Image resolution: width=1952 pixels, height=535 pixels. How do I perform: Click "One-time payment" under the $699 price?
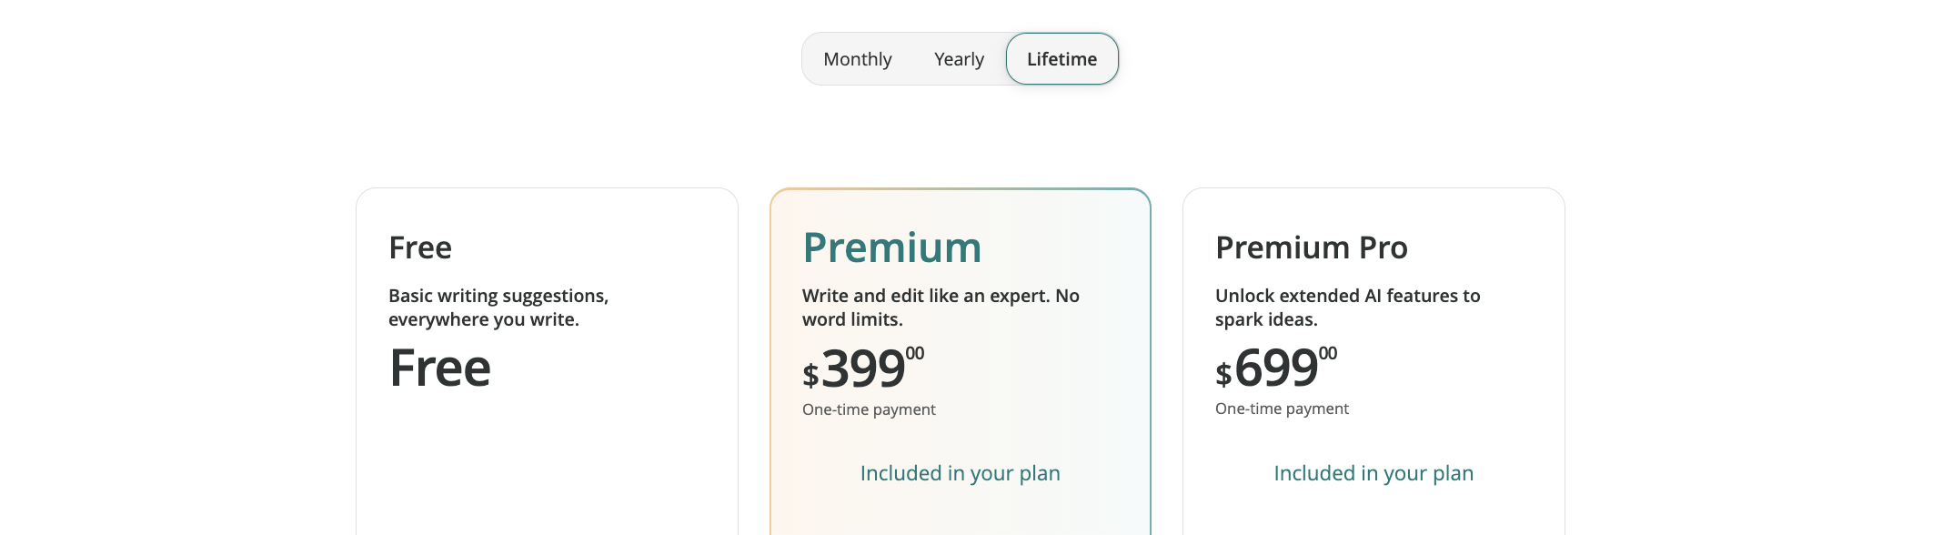coord(1282,409)
